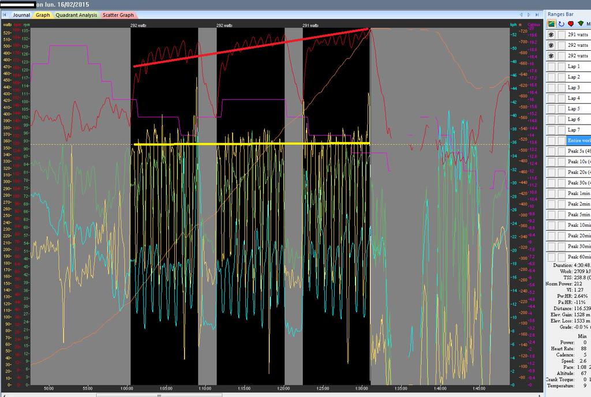Open the Scatter Graph tab

click(118, 15)
